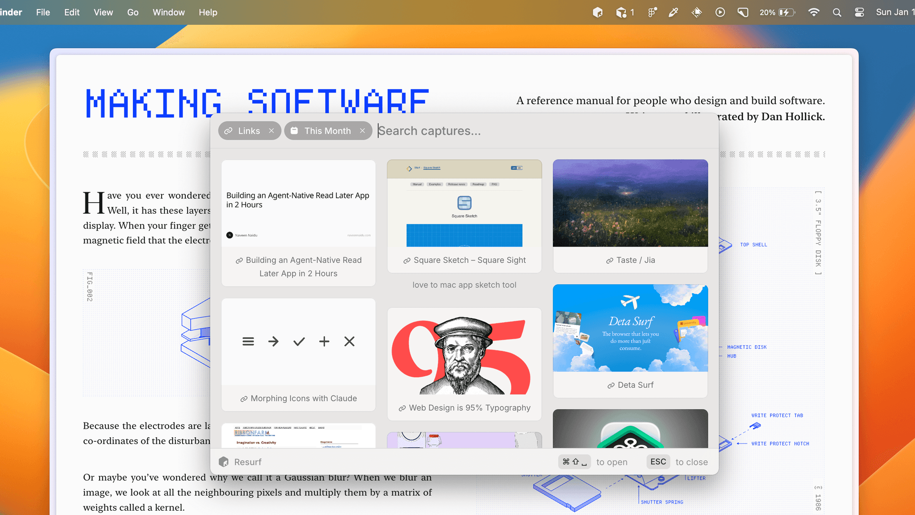This screenshot has width=915, height=515.
Task: Open the Taste / Jia capture thumbnail
Action: click(630, 203)
